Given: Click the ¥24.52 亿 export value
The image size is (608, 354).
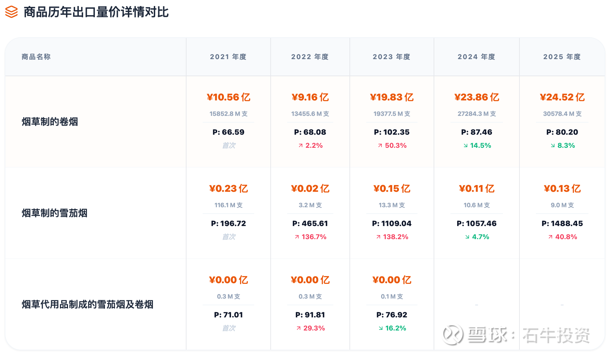Looking at the screenshot, I should (x=562, y=97).
